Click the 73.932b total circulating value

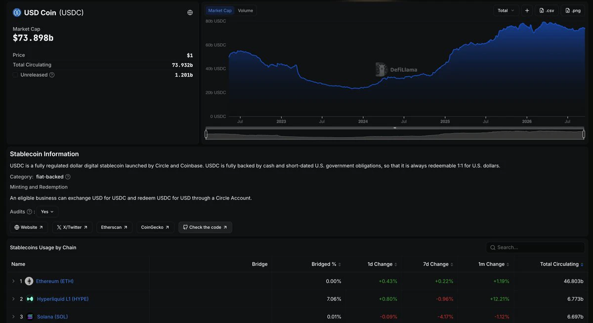click(x=182, y=65)
